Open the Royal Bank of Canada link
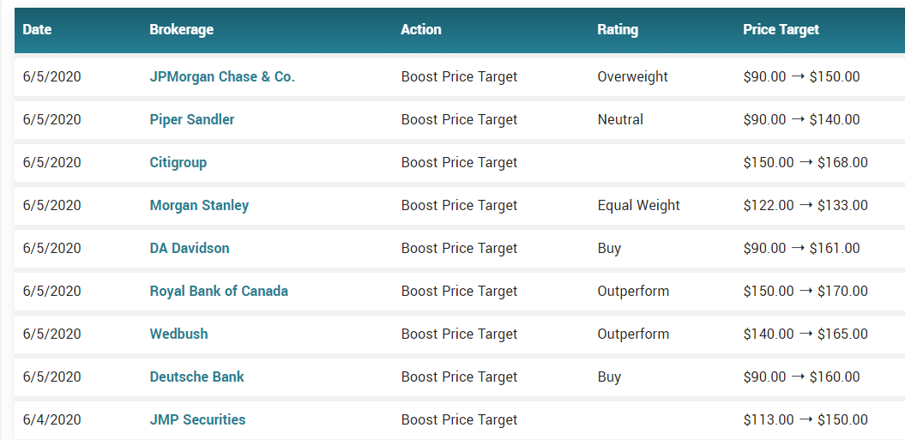The height and width of the screenshot is (440, 905). click(x=219, y=291)
